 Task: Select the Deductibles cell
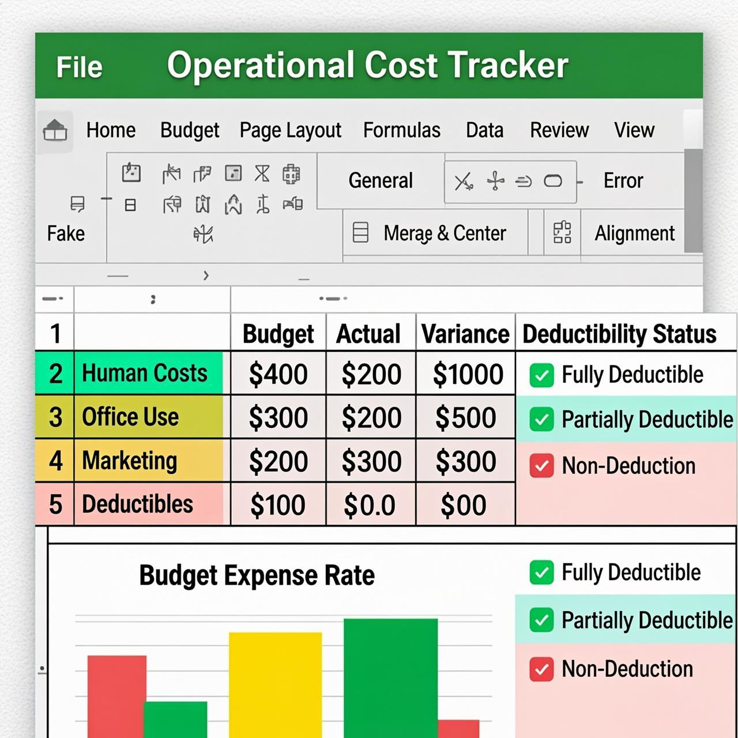tap(152, 504)
